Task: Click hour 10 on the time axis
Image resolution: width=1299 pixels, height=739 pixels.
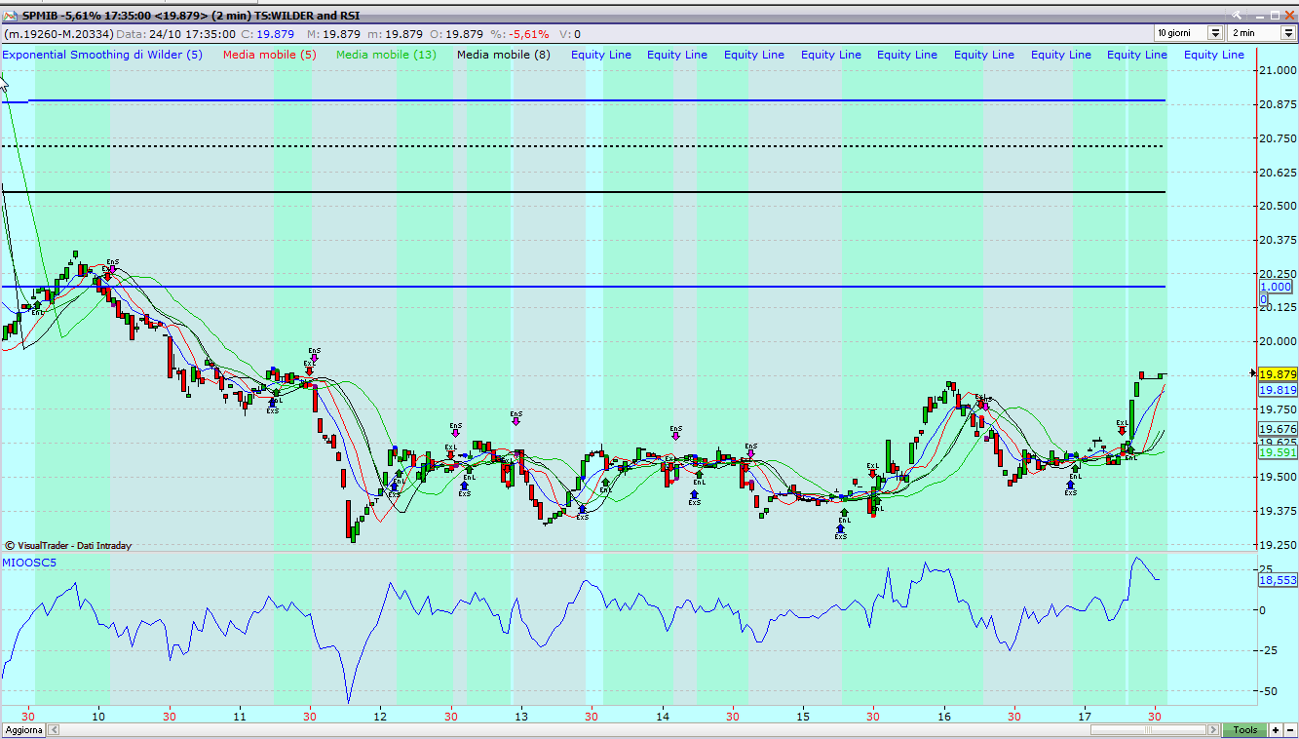Action: (x=98, y=715)
